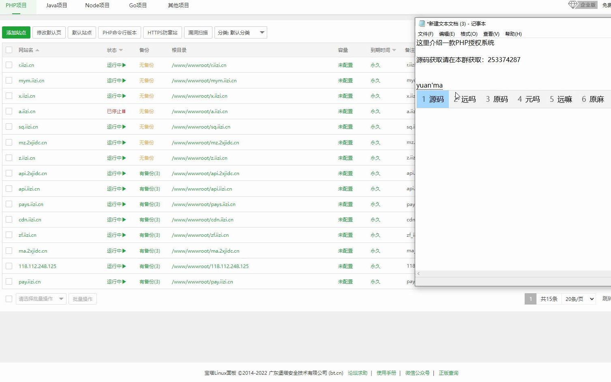Click the sort arrow on 网站名 column

tap(36, 50)
